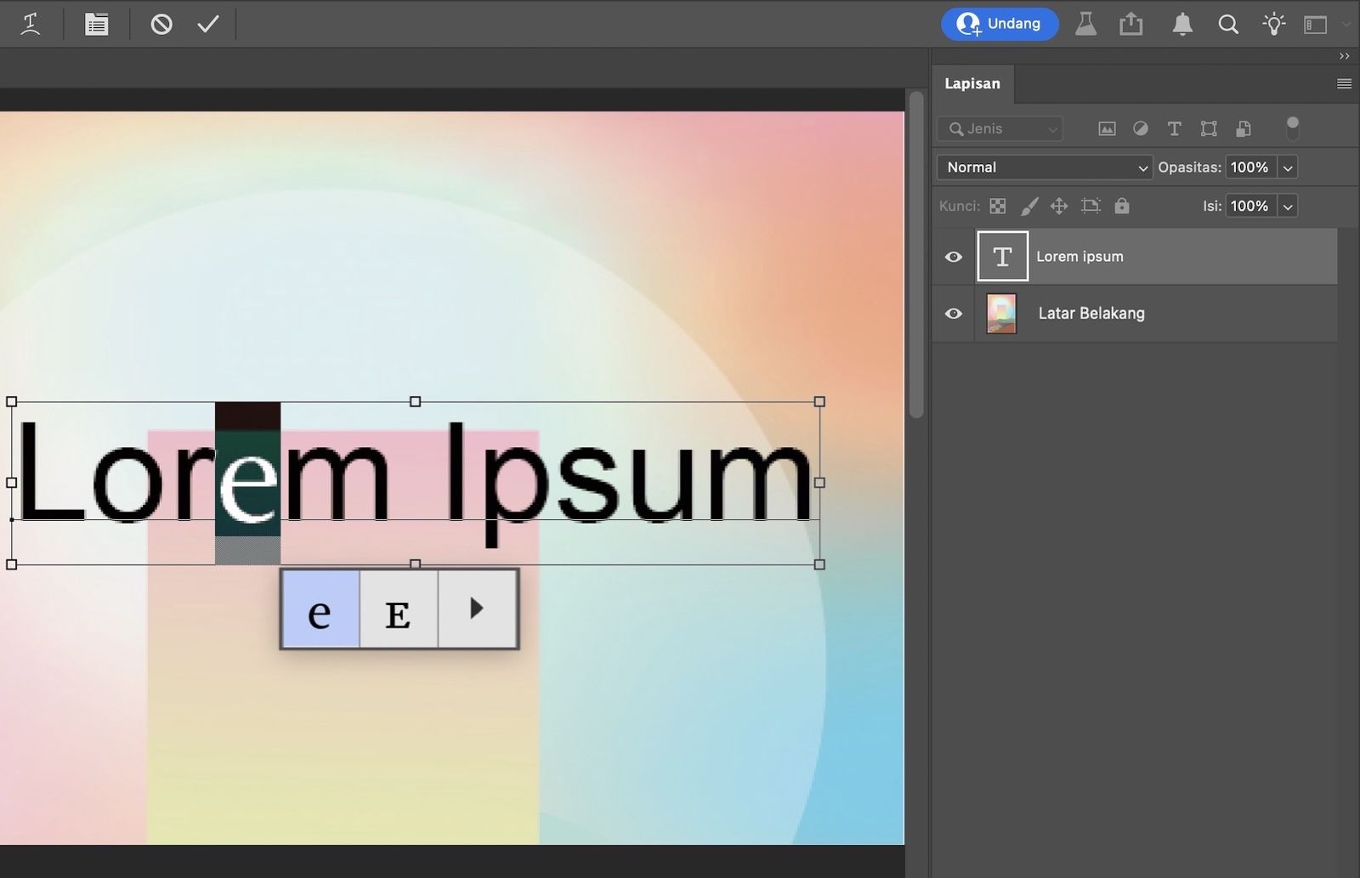Commit current text edits with checkmark
Screen dimensions: 1360x878
pyautogui.click(x=208, y=24)
